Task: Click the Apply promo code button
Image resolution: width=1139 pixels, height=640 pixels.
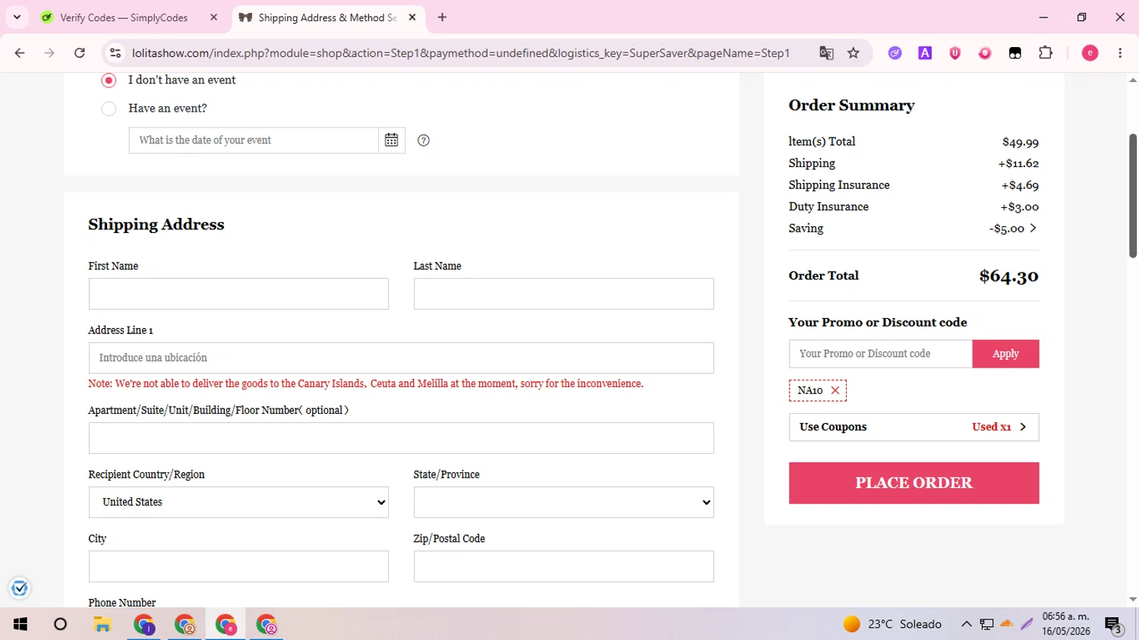Action: click(x=1005, y=354)
